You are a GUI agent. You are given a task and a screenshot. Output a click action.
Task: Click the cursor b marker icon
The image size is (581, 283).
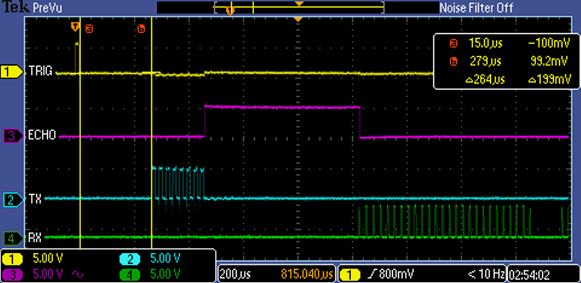[x=142, y=28]
